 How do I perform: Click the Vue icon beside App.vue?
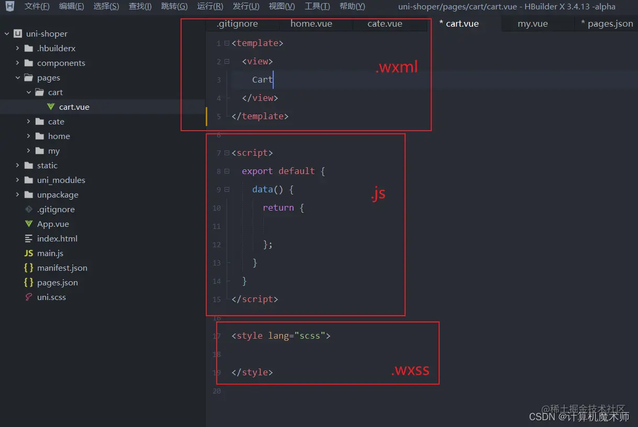point(29,224)
